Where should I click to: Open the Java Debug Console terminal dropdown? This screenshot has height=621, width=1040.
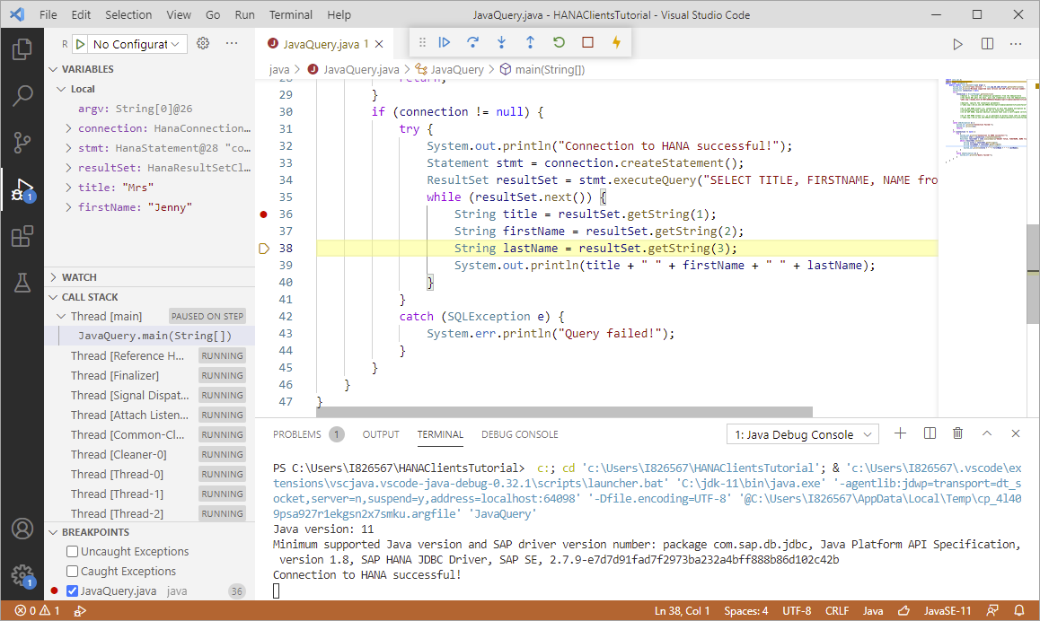803,434
